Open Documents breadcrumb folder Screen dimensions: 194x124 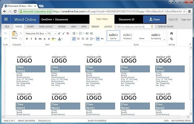[62, 19]
